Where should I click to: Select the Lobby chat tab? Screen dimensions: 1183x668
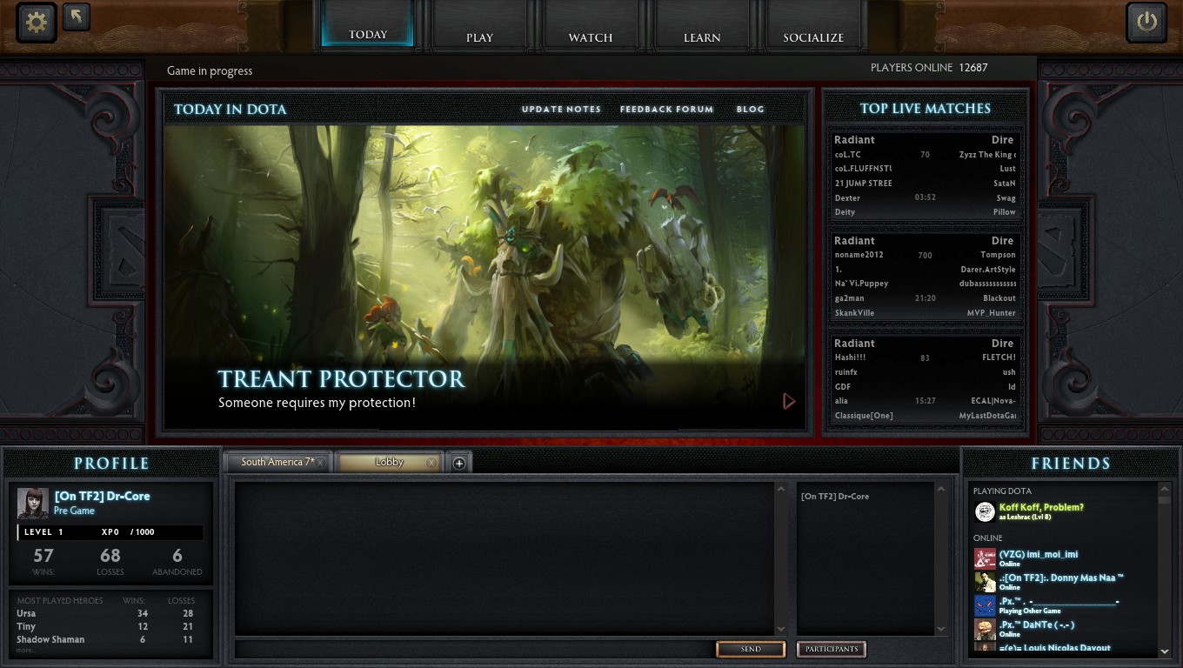pos(390,463)
